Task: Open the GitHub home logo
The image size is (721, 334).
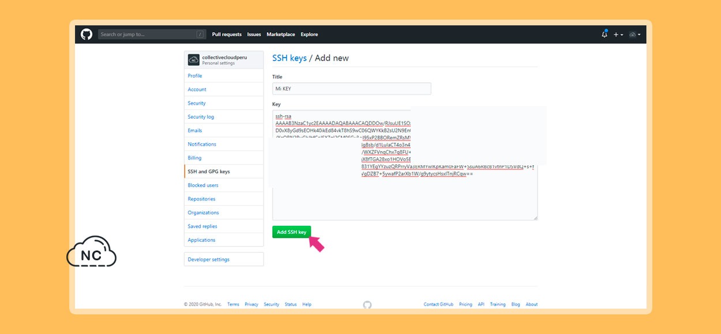Action: [87, 35]
